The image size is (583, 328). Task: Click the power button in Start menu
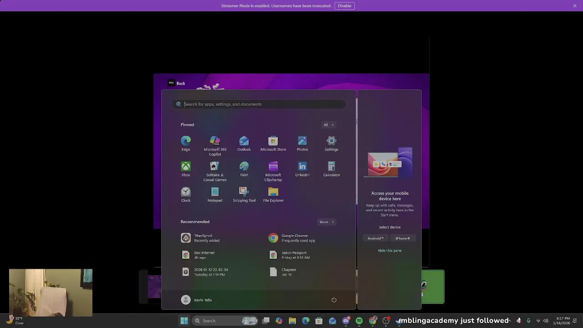click(x=334, y=300)
